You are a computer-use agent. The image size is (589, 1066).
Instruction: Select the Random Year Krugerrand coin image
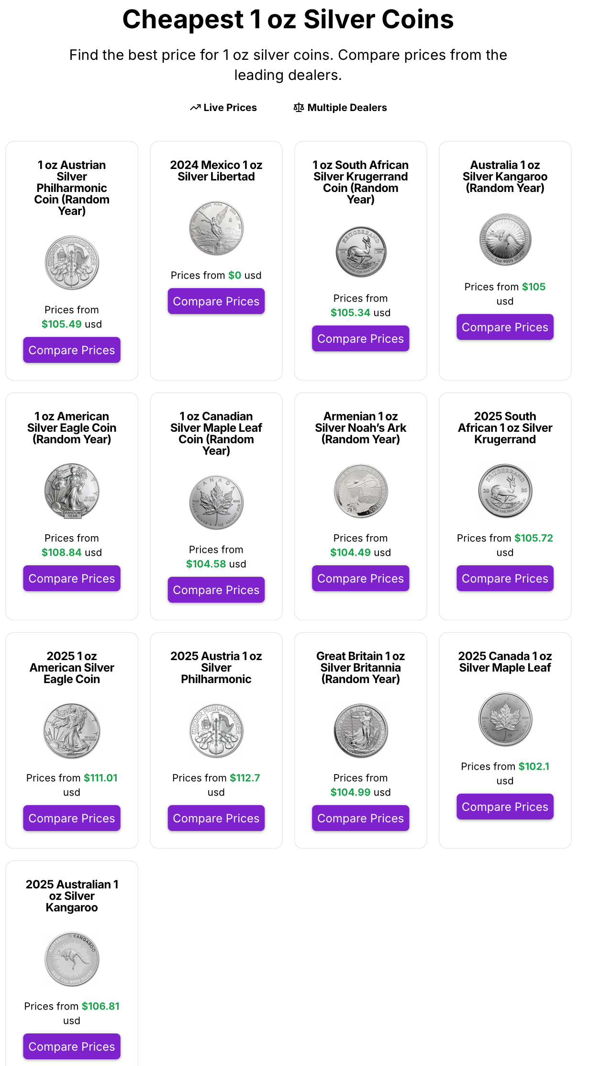[361, 251]
